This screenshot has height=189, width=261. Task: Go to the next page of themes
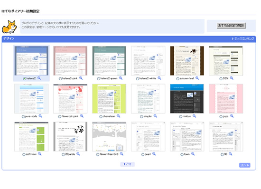[x=245, y=165]
